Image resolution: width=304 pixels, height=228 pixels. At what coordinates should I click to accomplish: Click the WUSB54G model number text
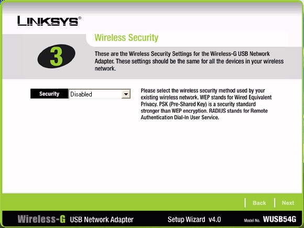tap(279, 219)
